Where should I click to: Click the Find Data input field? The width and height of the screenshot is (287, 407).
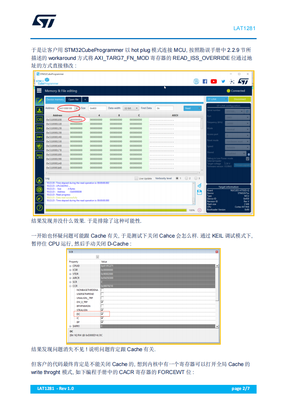pos(164,108)
